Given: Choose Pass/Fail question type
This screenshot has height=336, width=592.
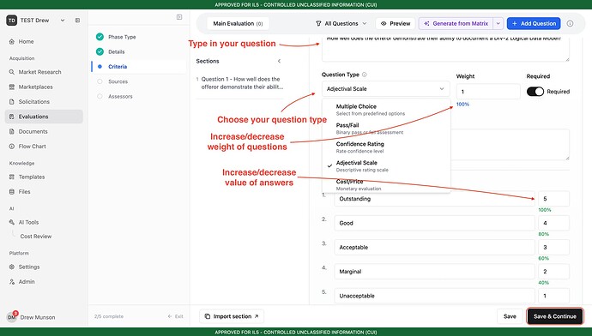Looking at the screenshot, I should pos(386,129).
